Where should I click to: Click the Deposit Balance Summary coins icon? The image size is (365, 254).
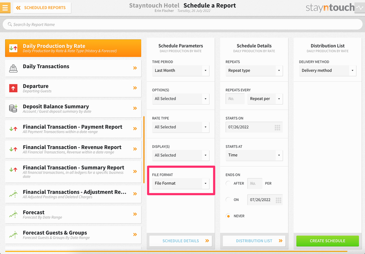point(13,109)
